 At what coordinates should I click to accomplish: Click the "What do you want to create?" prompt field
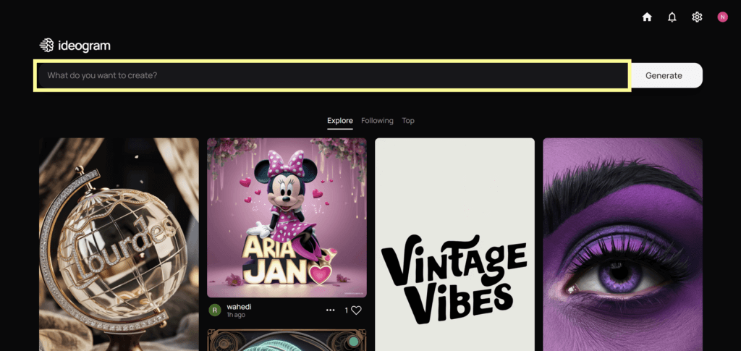332,75
